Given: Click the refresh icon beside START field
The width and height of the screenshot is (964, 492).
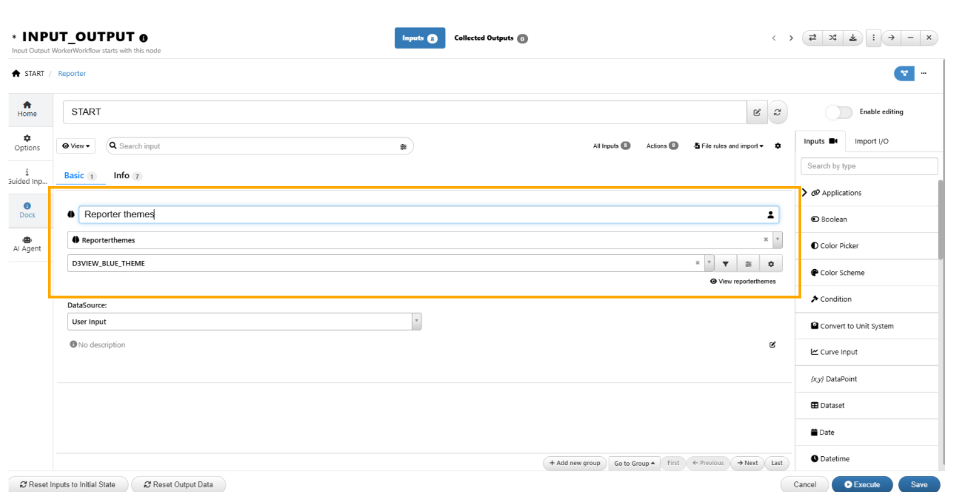Looking at the screenshot, I should tap(777, 112).
